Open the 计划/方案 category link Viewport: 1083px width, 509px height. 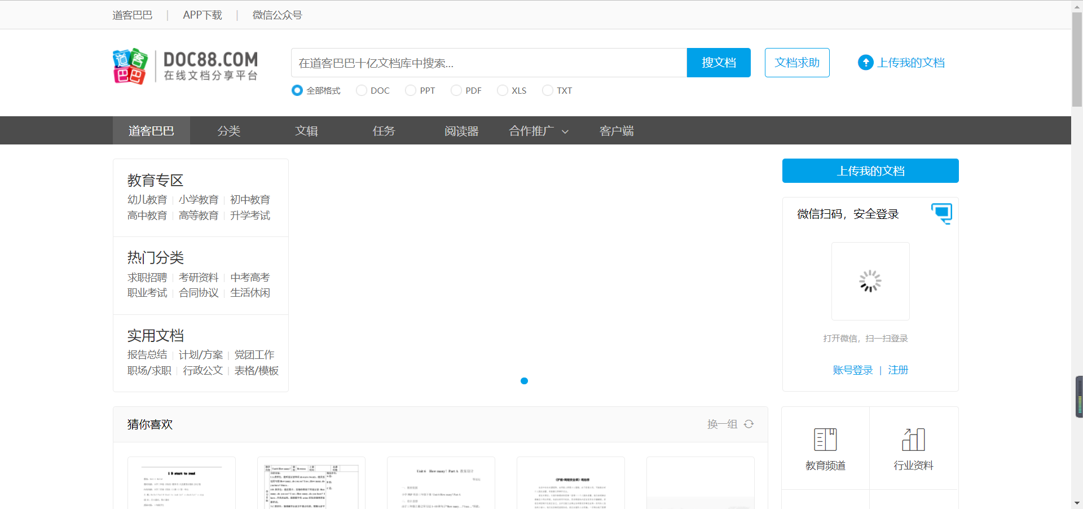pyautogui.click(x=201, y=355)
